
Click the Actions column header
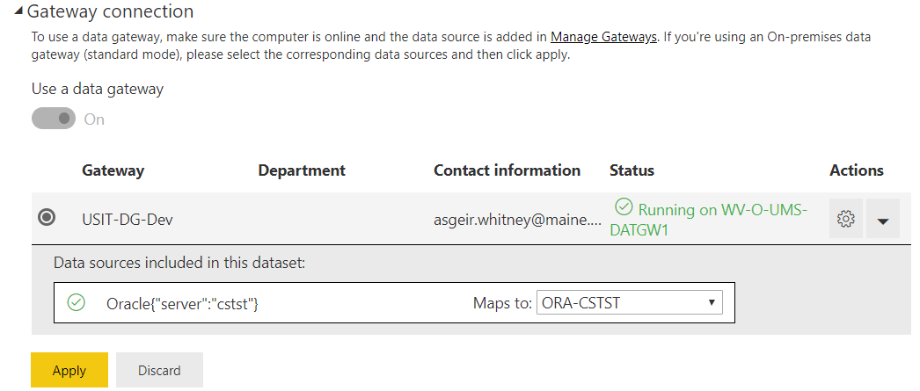point(857,170)
